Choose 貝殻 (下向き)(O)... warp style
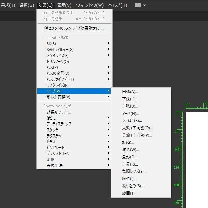 pos(141,128)
